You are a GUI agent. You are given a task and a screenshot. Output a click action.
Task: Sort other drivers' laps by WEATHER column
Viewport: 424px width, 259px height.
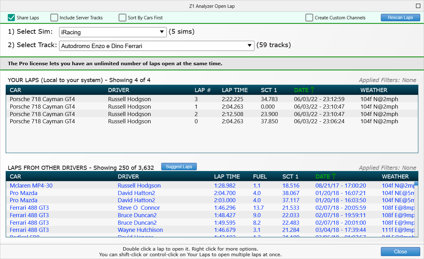395,177
